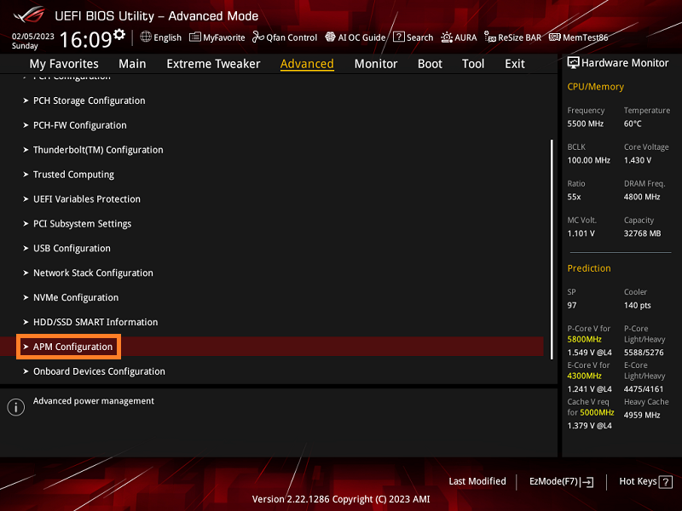Open the Monitor tab
This screenshot has height=511, width=682.
376,64
